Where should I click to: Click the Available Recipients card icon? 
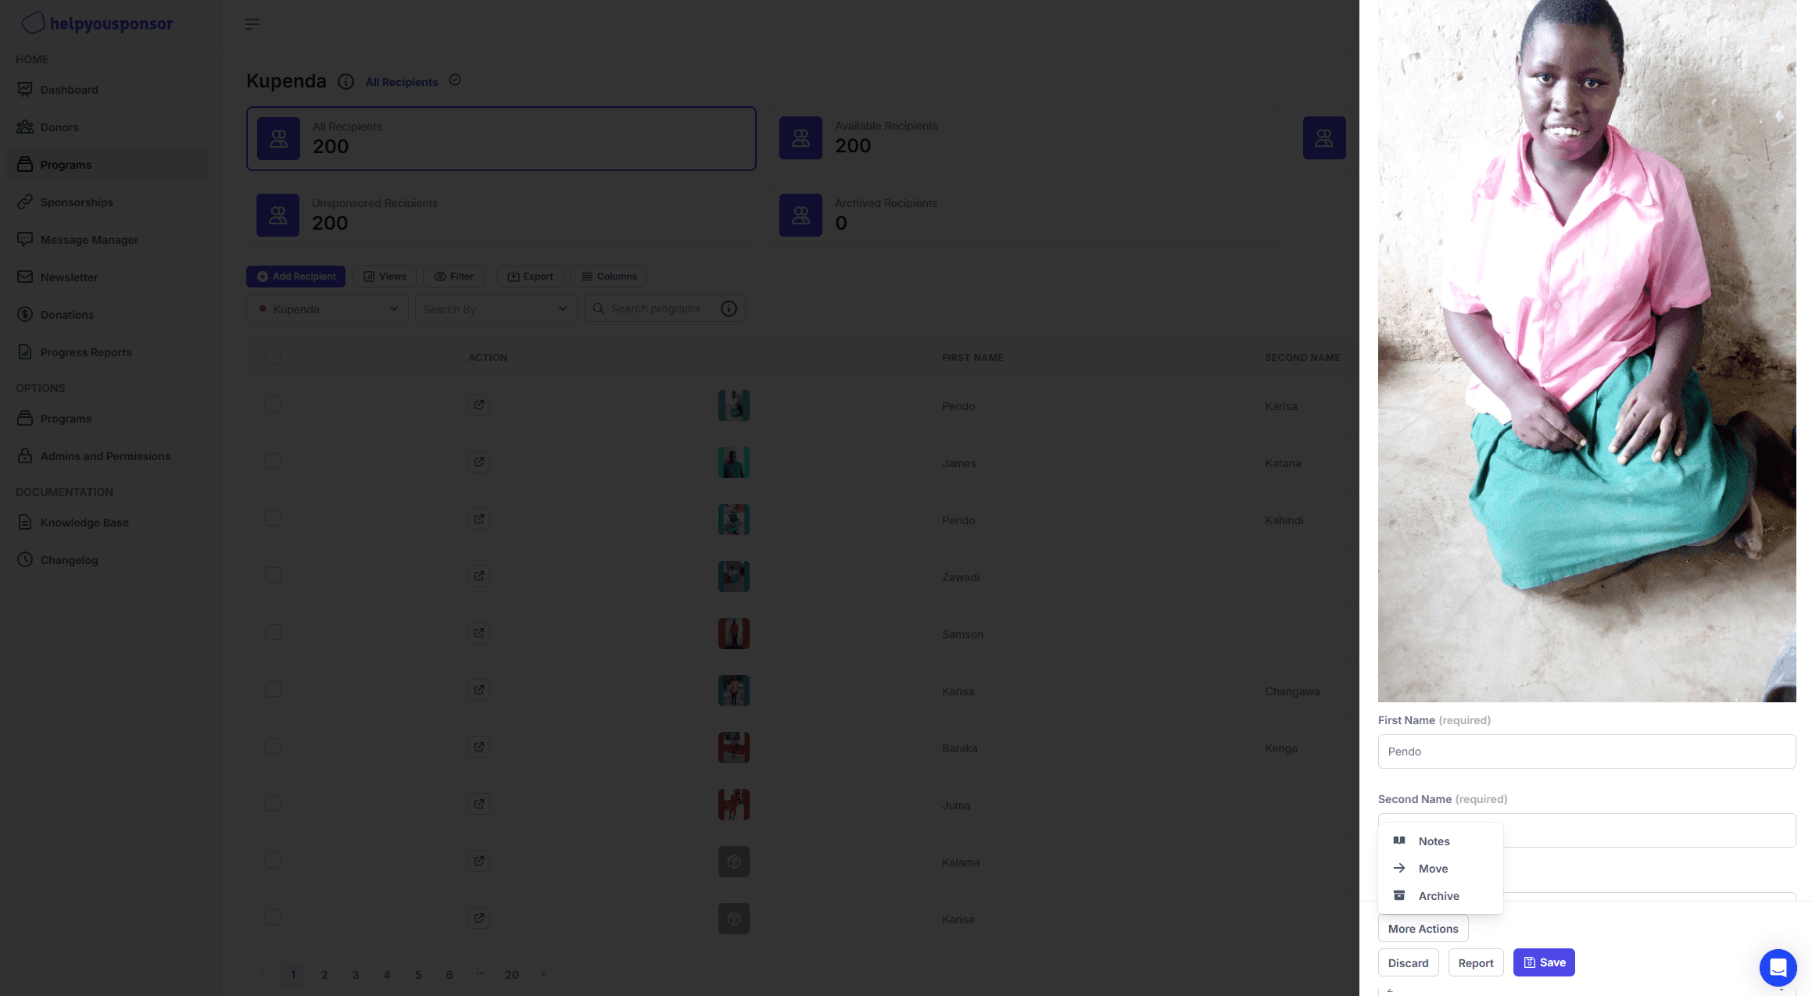click(x=800, y=138)
